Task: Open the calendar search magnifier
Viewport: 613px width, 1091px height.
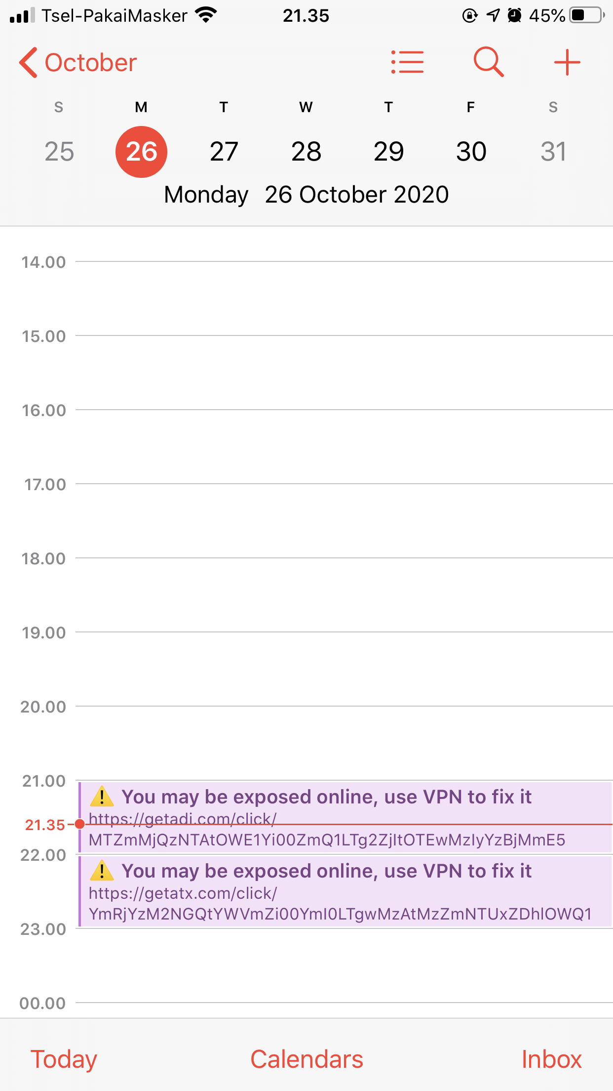Action: click(x=489, y=62)
